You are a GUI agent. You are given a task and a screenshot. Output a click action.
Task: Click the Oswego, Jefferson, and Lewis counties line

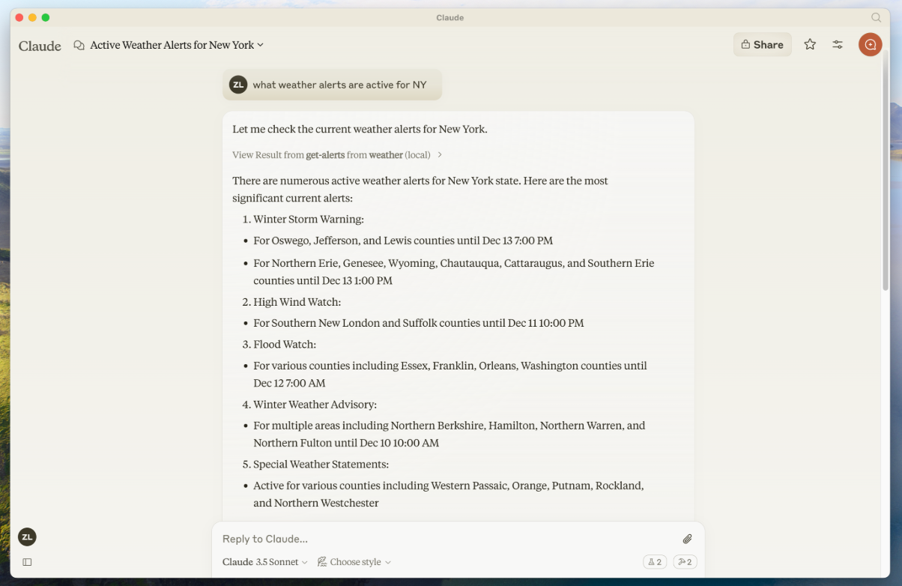click(x=403, y=241)
